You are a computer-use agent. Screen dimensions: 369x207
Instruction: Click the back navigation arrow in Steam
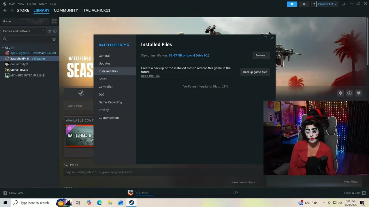(x=5, y=10)
